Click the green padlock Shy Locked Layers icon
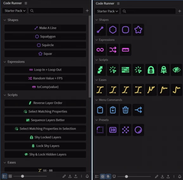 click(151, 70)
